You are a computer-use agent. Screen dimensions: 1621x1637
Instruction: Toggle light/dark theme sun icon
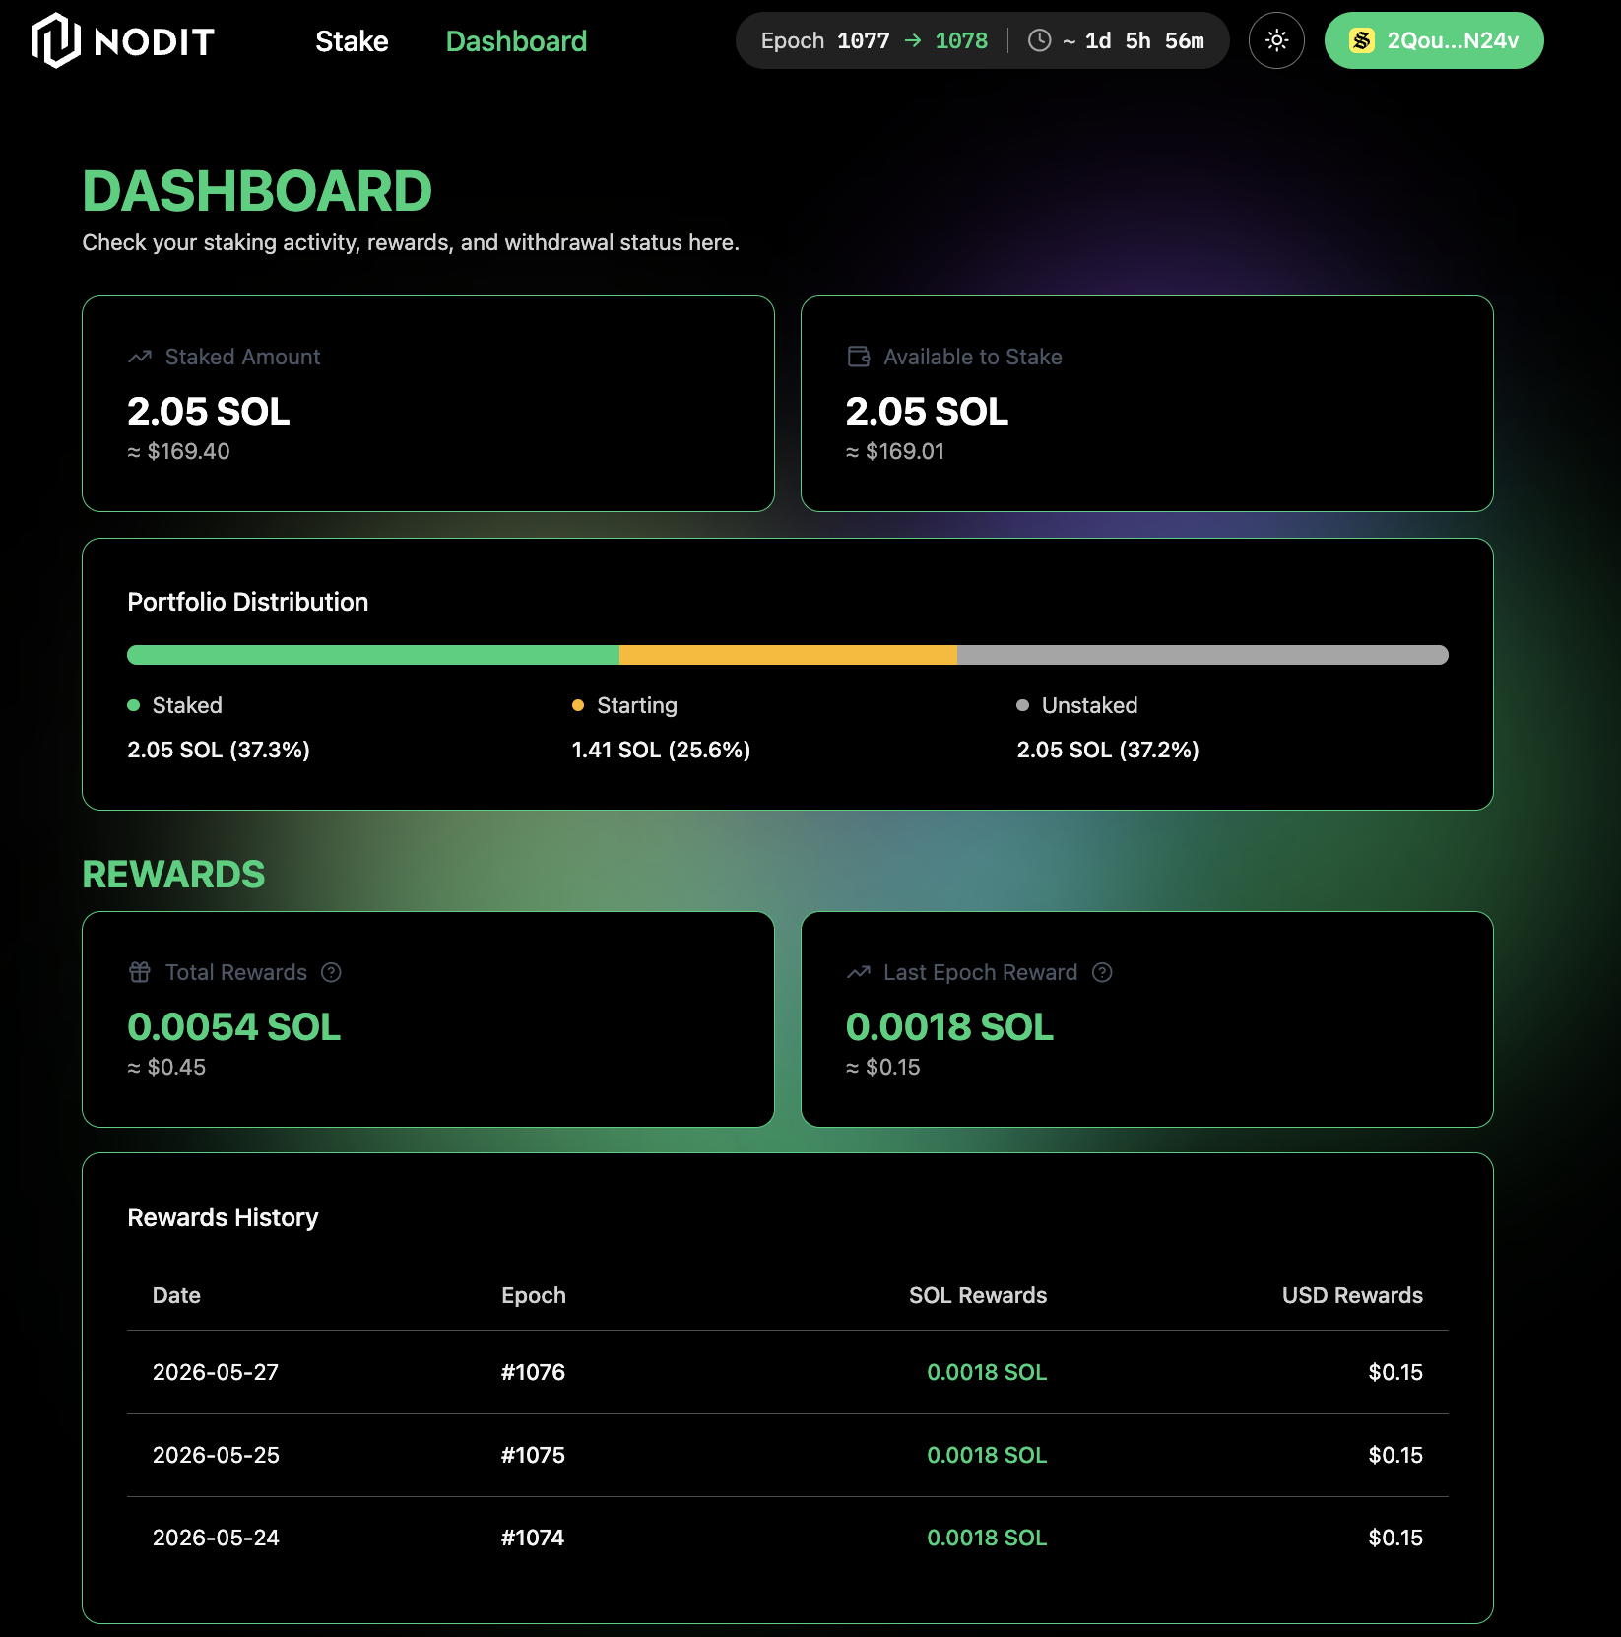click(x=1276, y=40)
